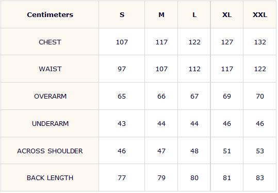Screen dimensions: 278x193
Task: Click the BACK LENGTH row label
Action: 50,178
